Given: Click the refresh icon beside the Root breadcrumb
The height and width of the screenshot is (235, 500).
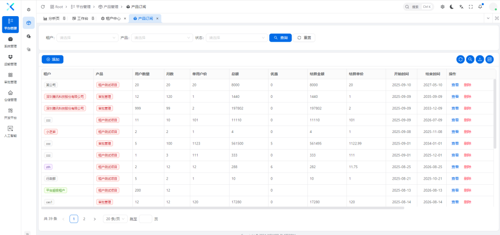Looking at the screenshot, I should pos(43,7).
